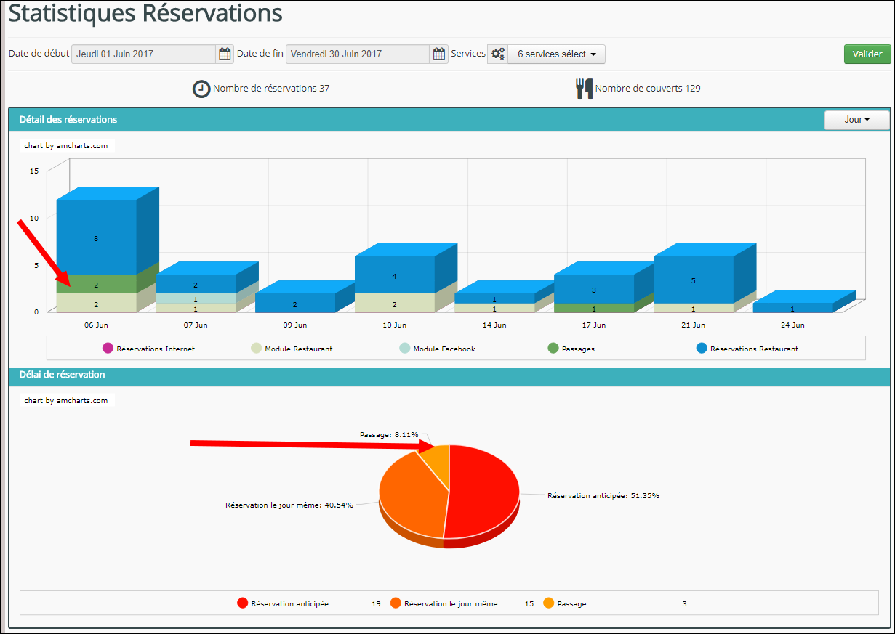Click the Date de début field

143,54
